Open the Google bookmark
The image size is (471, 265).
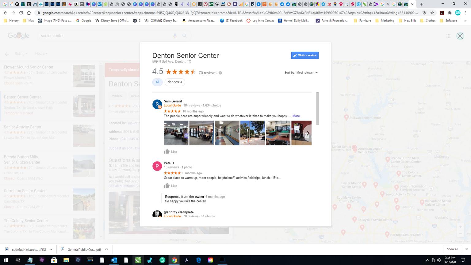point(83,21)
